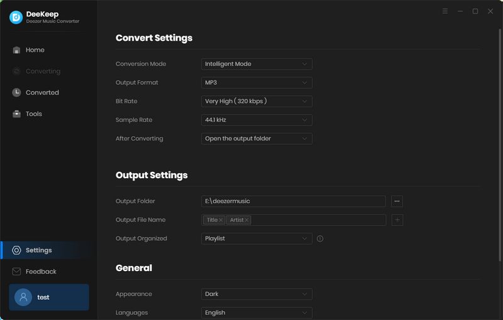Click the Output Folder label
The image size is (503, 320).
[135, 201]
